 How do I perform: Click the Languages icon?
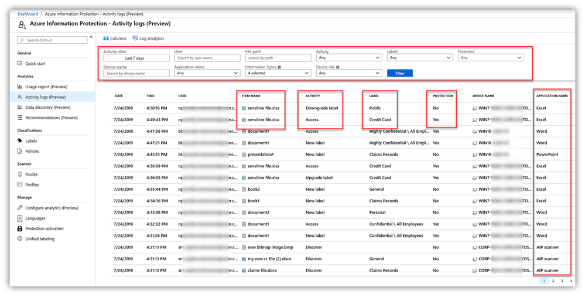(20, 218)
